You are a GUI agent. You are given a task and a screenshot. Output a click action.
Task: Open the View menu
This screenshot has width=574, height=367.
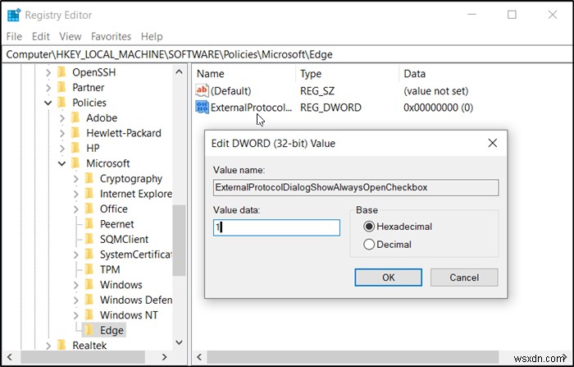pyautogui.click(x=71, y=36)
